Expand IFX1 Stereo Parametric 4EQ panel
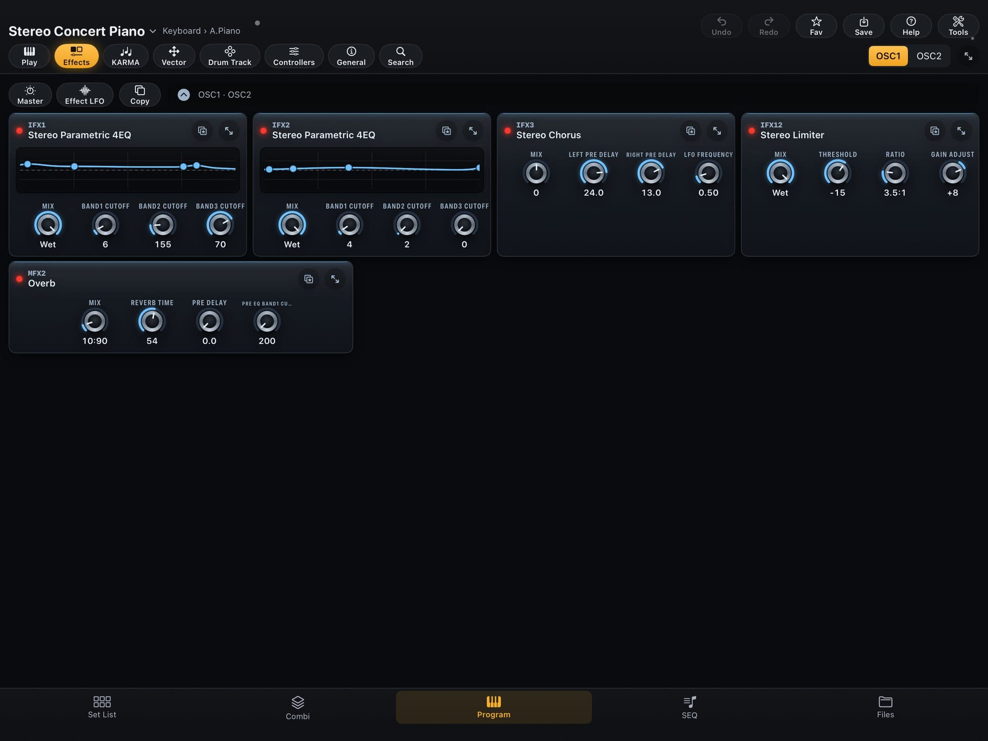 pos(229,131)
